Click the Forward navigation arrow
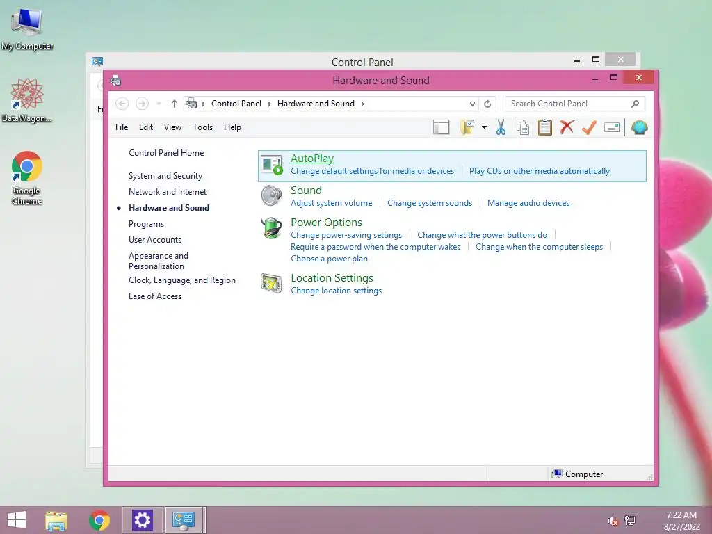 click(x=142, y=104)
